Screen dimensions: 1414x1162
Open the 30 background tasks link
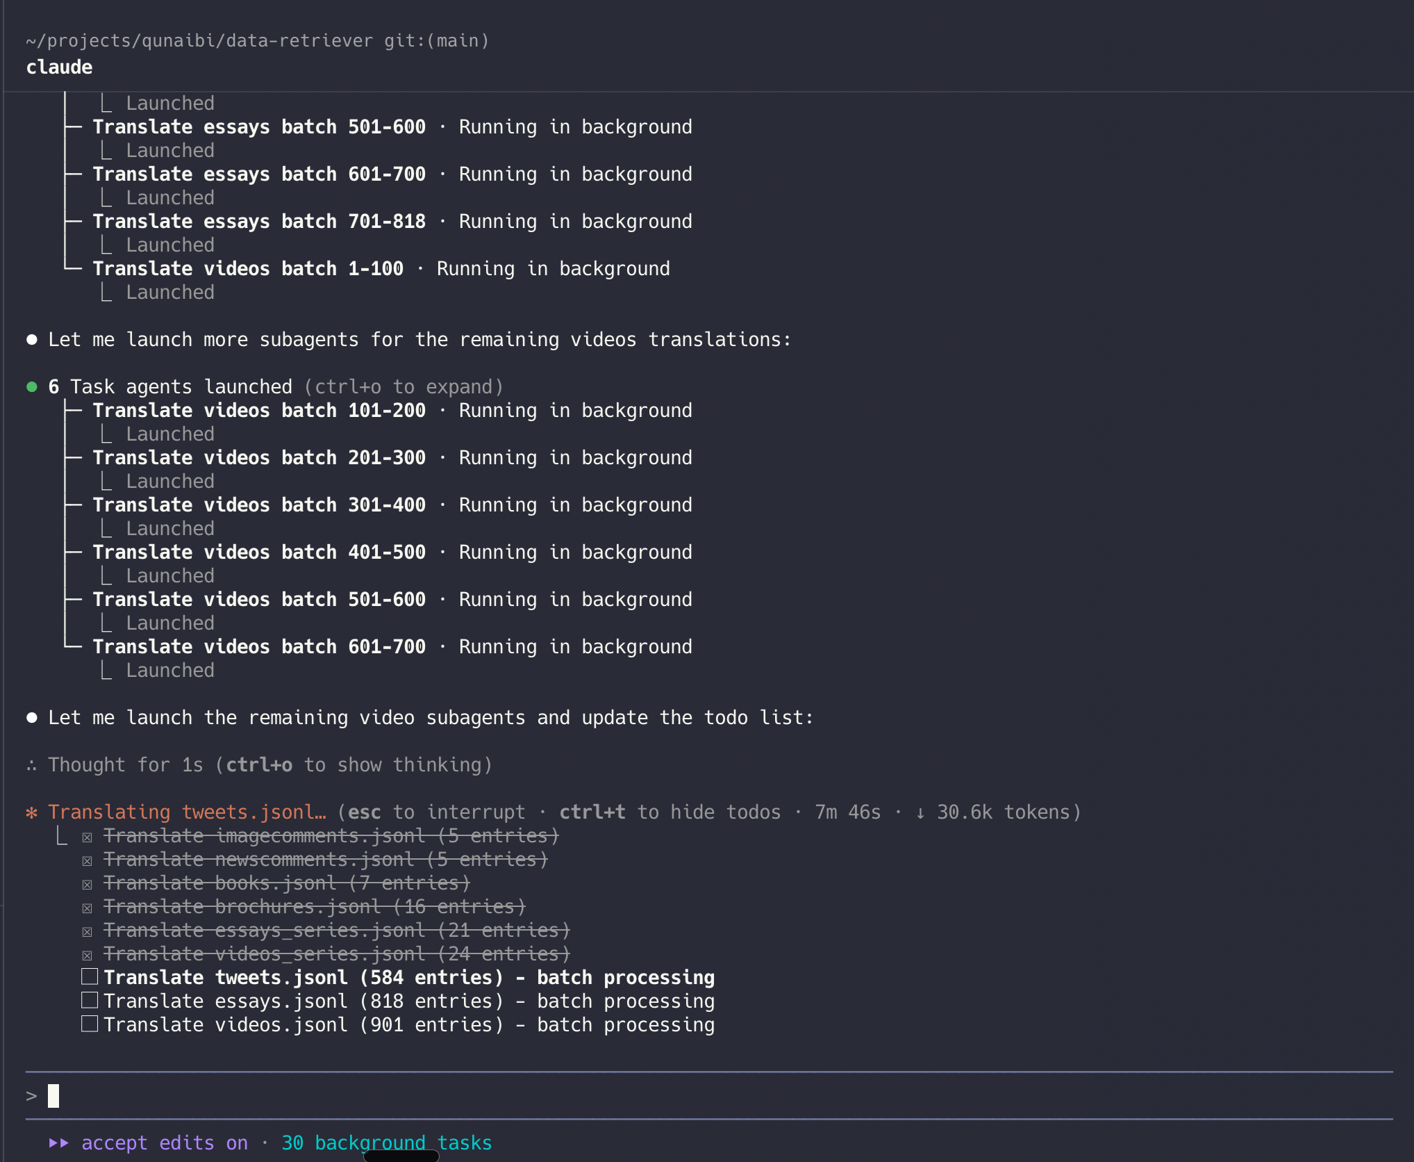[x=386, y=1143]
